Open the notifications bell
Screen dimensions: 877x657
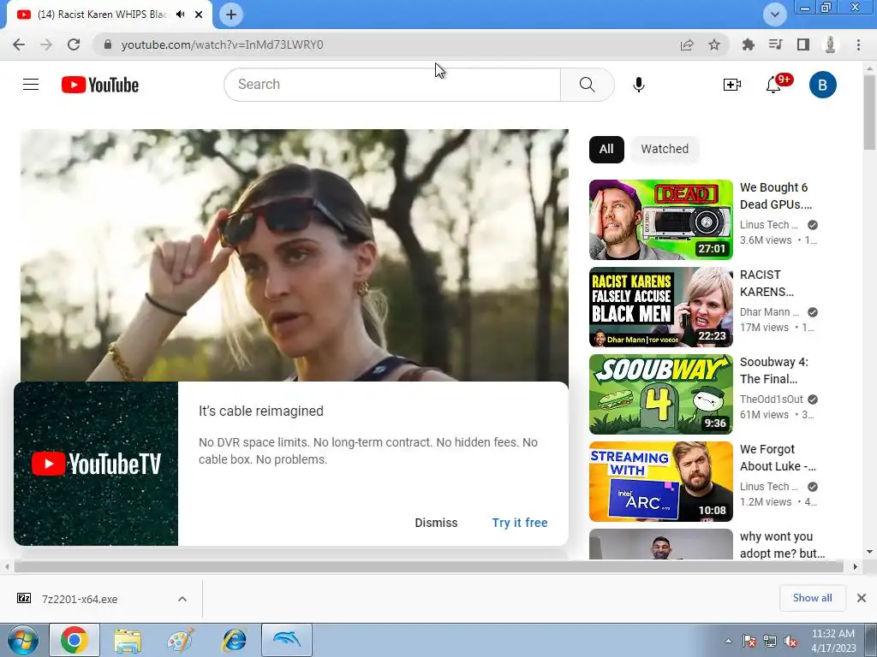click(774, 85)
